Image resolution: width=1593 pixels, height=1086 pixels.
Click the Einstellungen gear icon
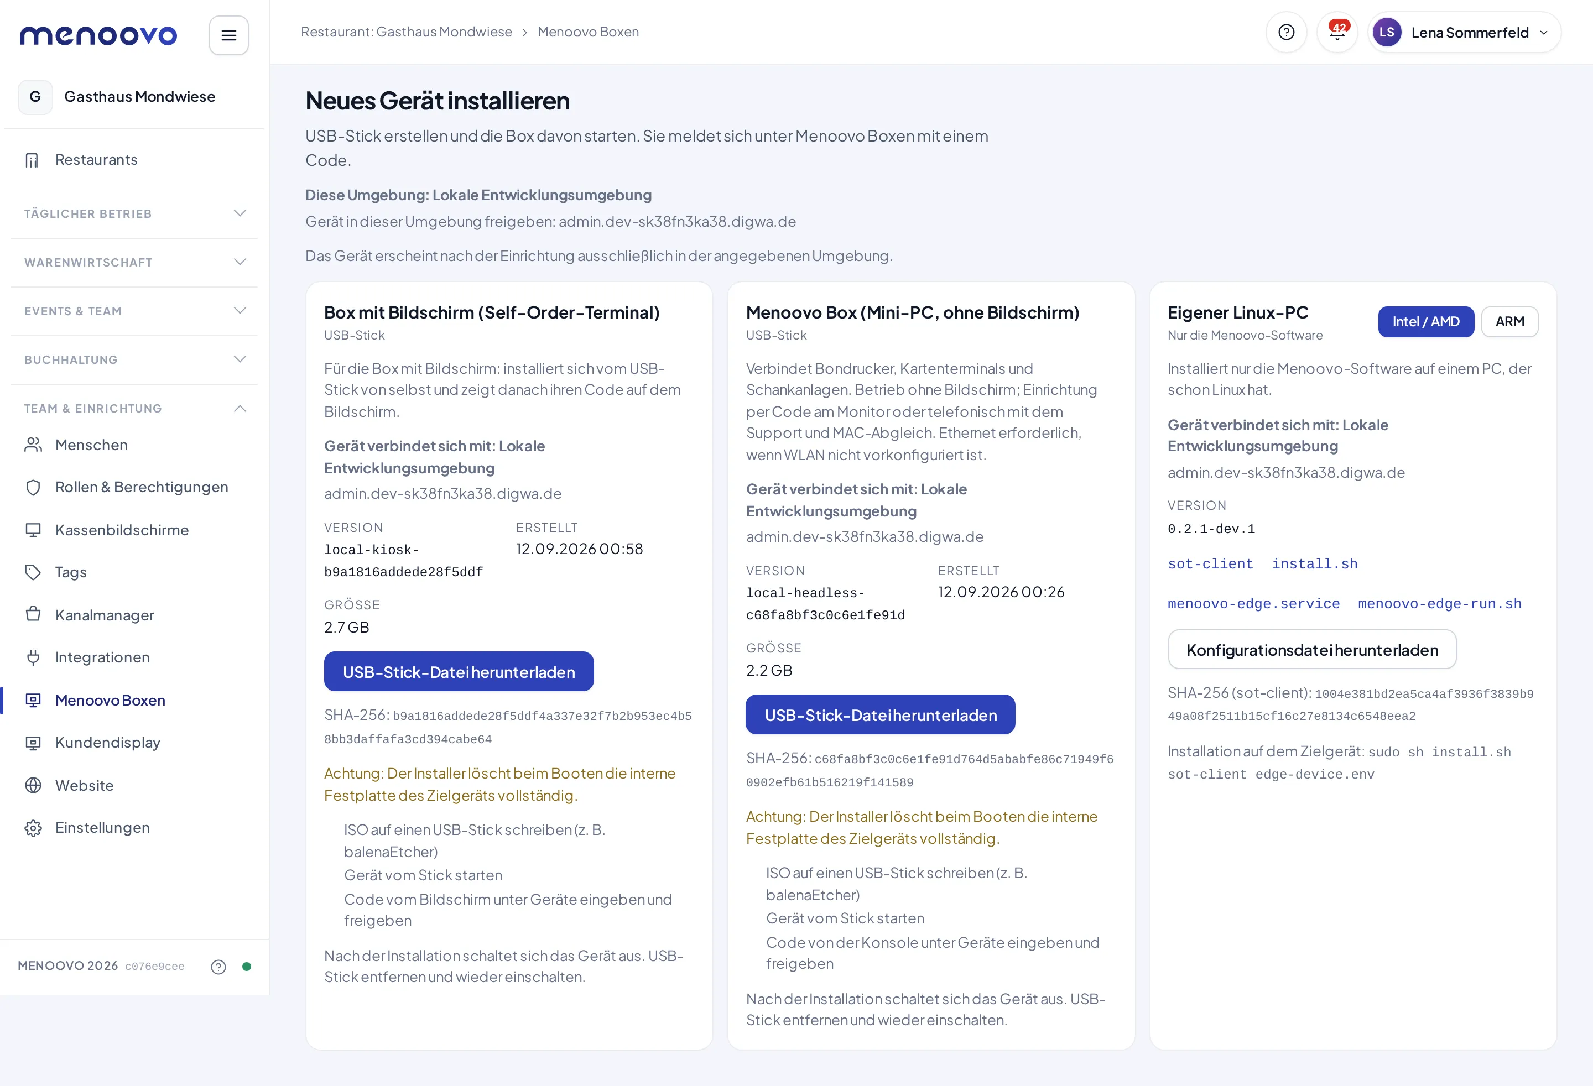[33, 828]
